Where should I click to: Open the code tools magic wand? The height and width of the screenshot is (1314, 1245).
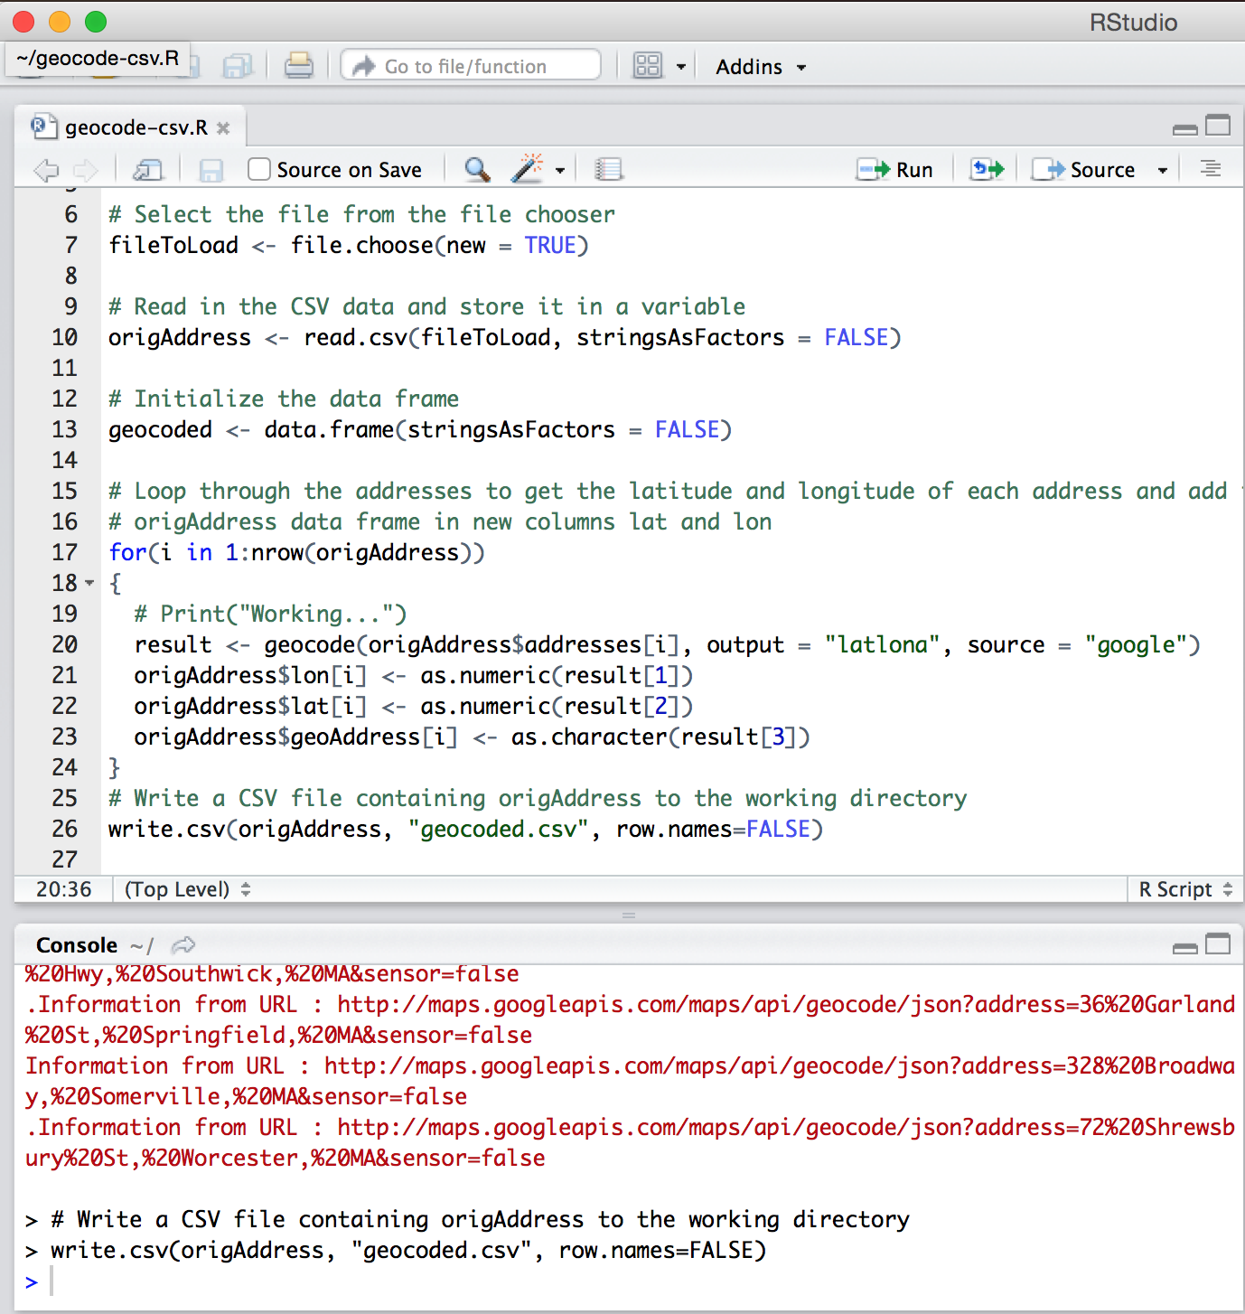click(527, 170)
